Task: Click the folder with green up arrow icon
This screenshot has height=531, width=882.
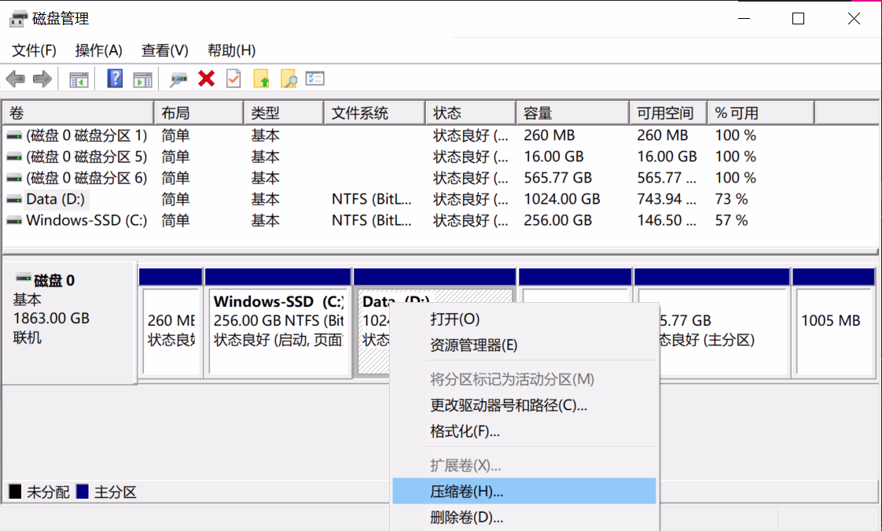Action: coord(260,78)
